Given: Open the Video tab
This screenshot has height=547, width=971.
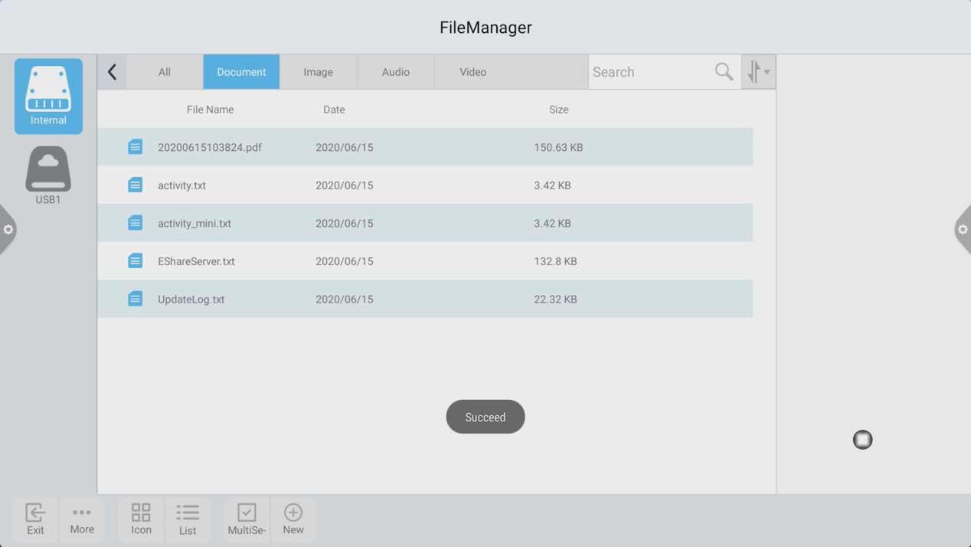Looking at the screenshot, I should (x=472, y=72).
